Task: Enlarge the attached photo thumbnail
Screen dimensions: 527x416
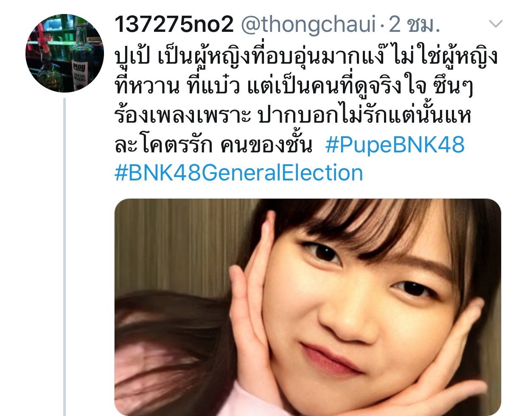Action: pos(308,307)
